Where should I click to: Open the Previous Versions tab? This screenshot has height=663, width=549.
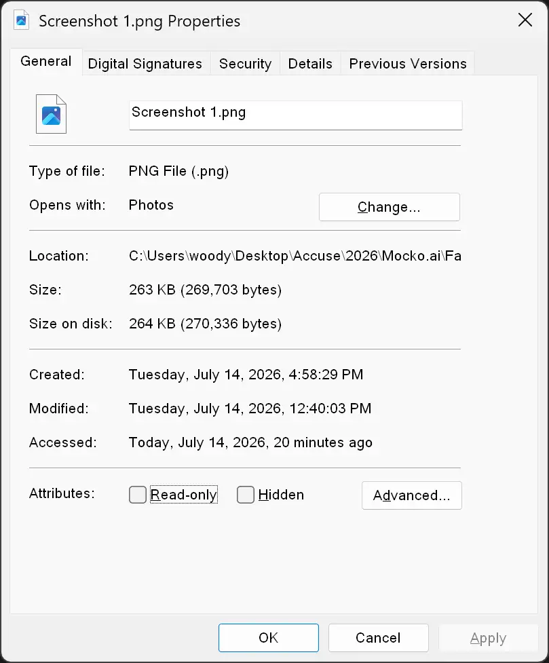pos(408,64)
